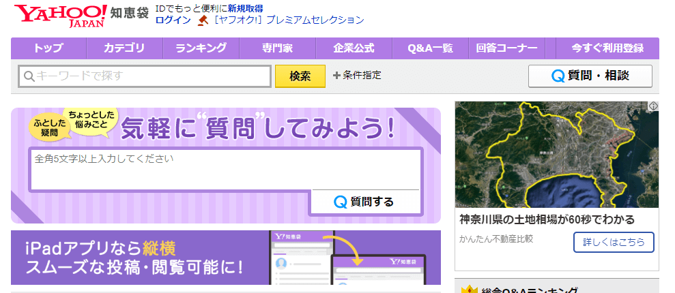Click the ログイン link

173,20
